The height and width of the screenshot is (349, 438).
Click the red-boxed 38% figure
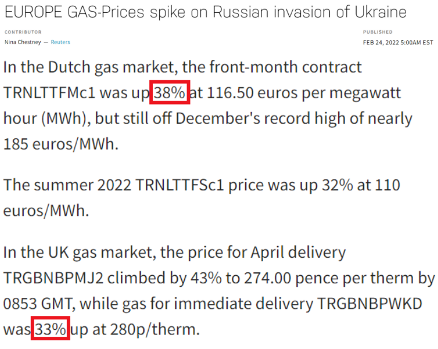[x=170, y=93]
